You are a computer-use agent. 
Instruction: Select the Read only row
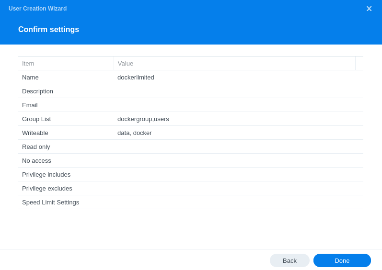point(190,146)
